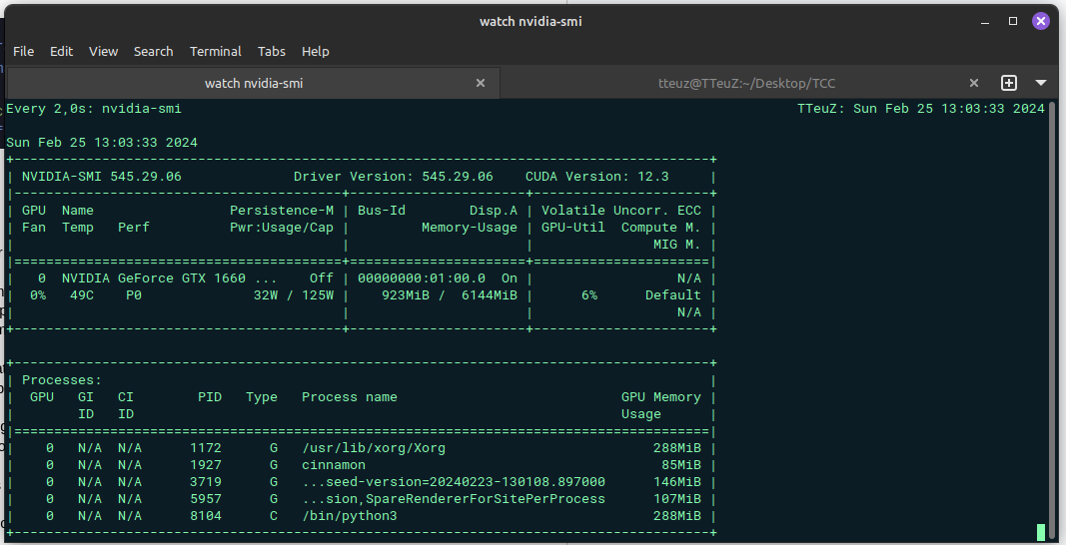This screenshot has width=1066, height=545.
Task: Click the '/usr/lib/xorg/Xorg' process name
Action: click(x=374, y=448)
